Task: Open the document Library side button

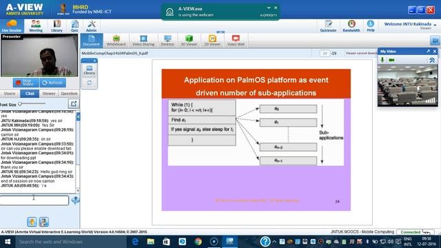Action: [x=90, y=70]
